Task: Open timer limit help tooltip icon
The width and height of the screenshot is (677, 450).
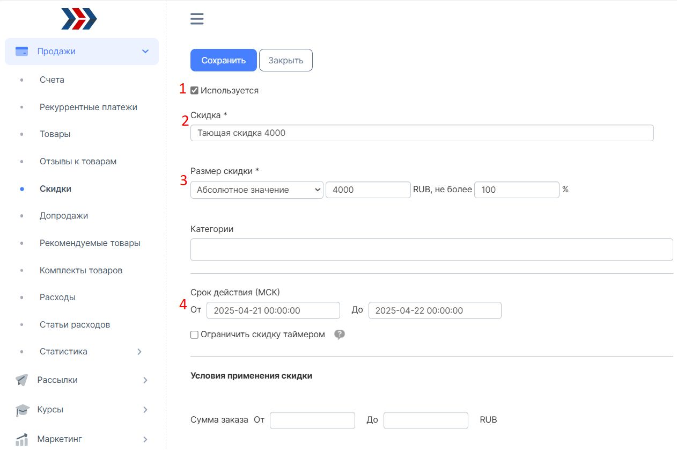Action: [339, 335]
